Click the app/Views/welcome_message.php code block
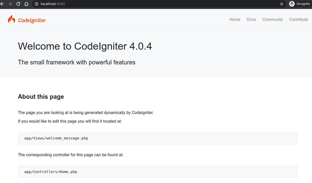This screenshot has width=312, height=183. click(x=157, y=138)
